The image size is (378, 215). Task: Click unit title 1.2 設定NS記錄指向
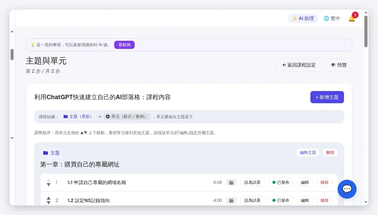click(x=88, y=200)
